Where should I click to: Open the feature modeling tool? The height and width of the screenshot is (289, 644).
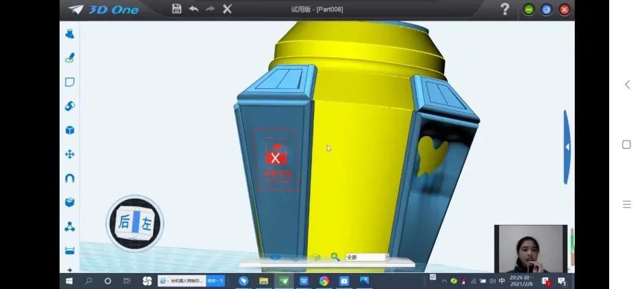click(70, 106)
